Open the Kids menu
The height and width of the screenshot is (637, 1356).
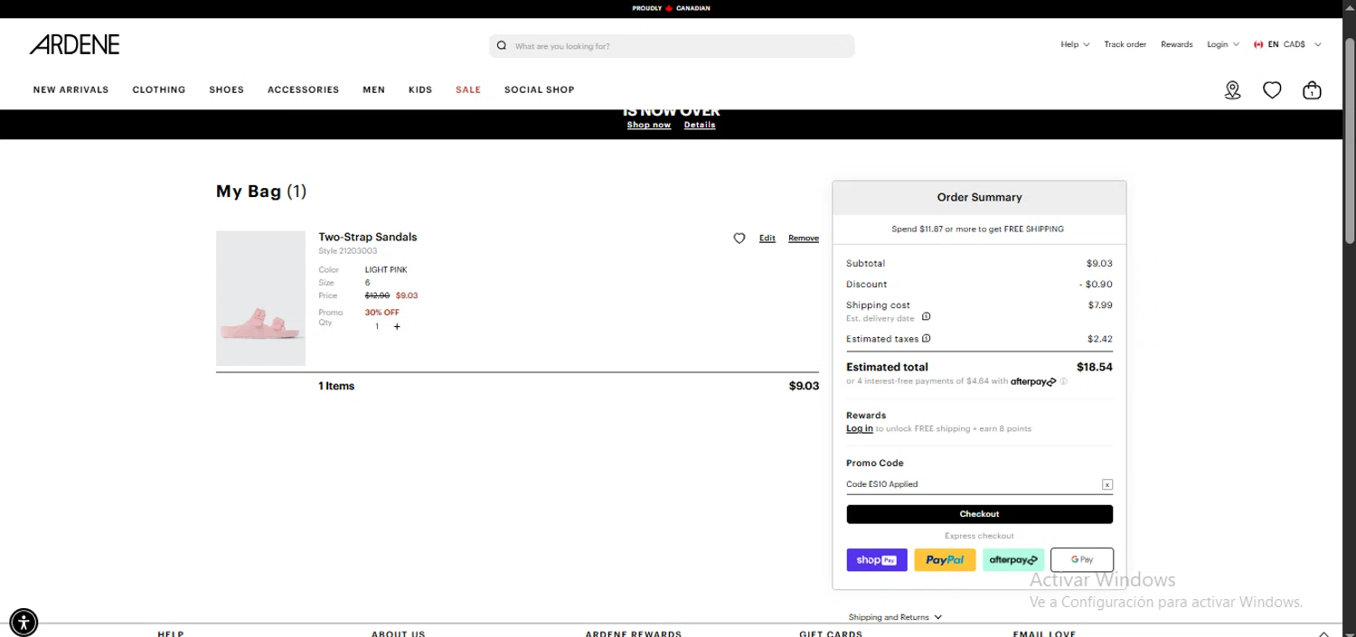420,89
